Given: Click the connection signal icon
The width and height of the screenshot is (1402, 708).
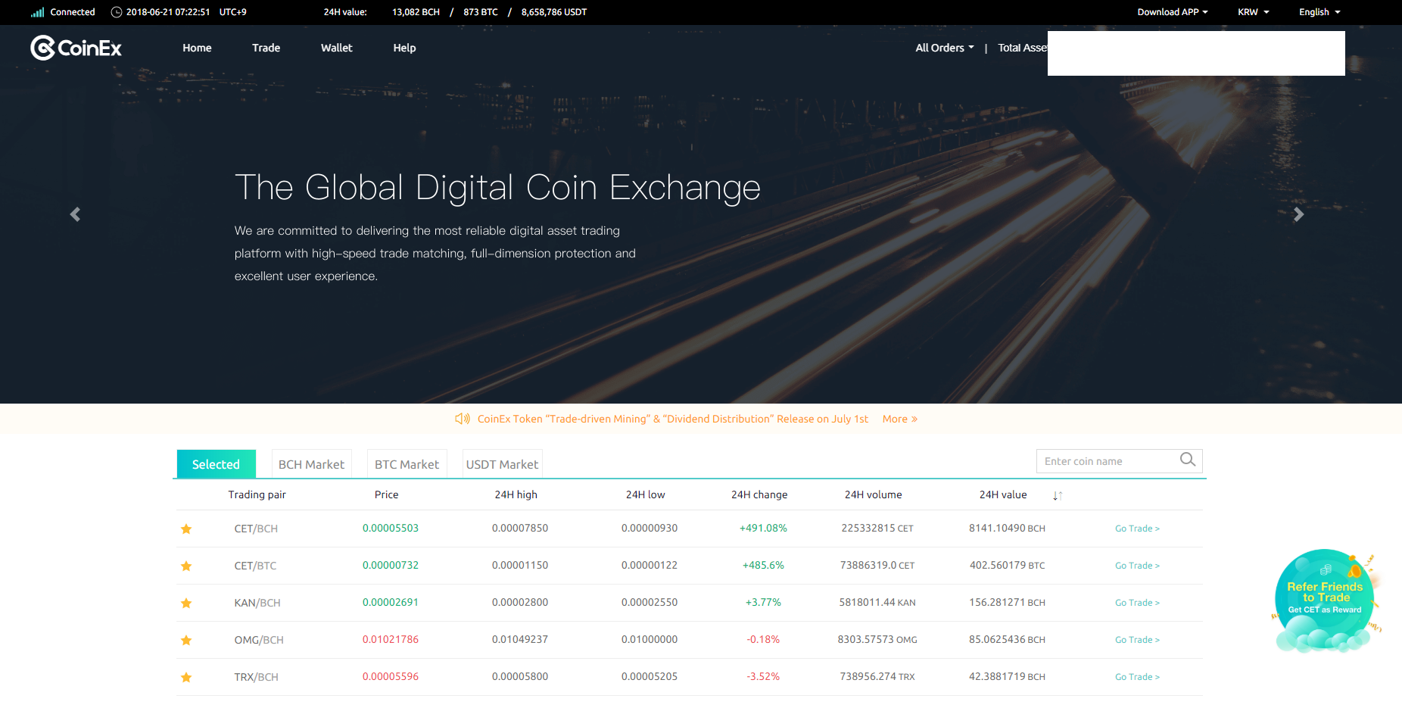Looking at the screenshot, I should (37, 12).
